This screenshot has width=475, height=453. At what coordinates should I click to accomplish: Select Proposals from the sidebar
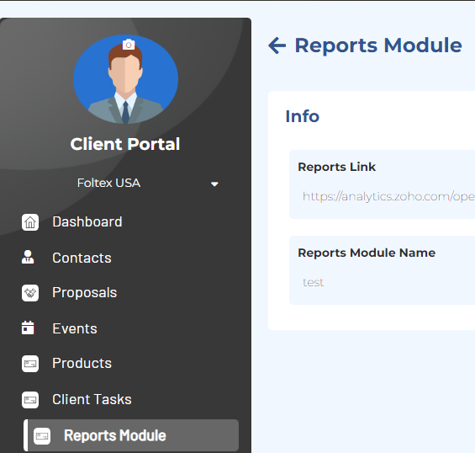click(x=85, y=292)
